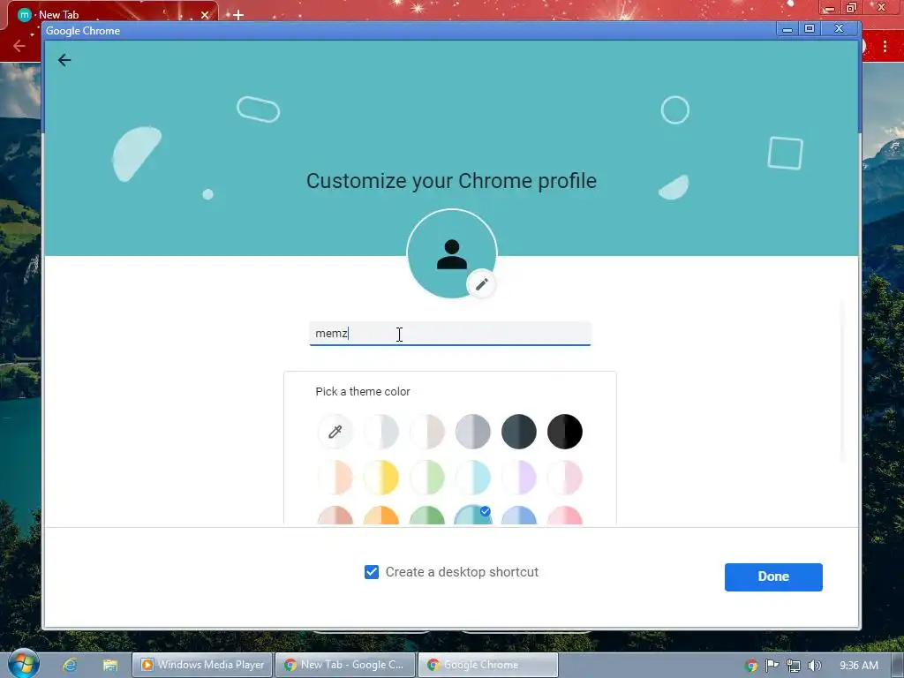Click the 9:36 AM clock
The width and height of the screenshot is (904, 678).
[858, 666]
